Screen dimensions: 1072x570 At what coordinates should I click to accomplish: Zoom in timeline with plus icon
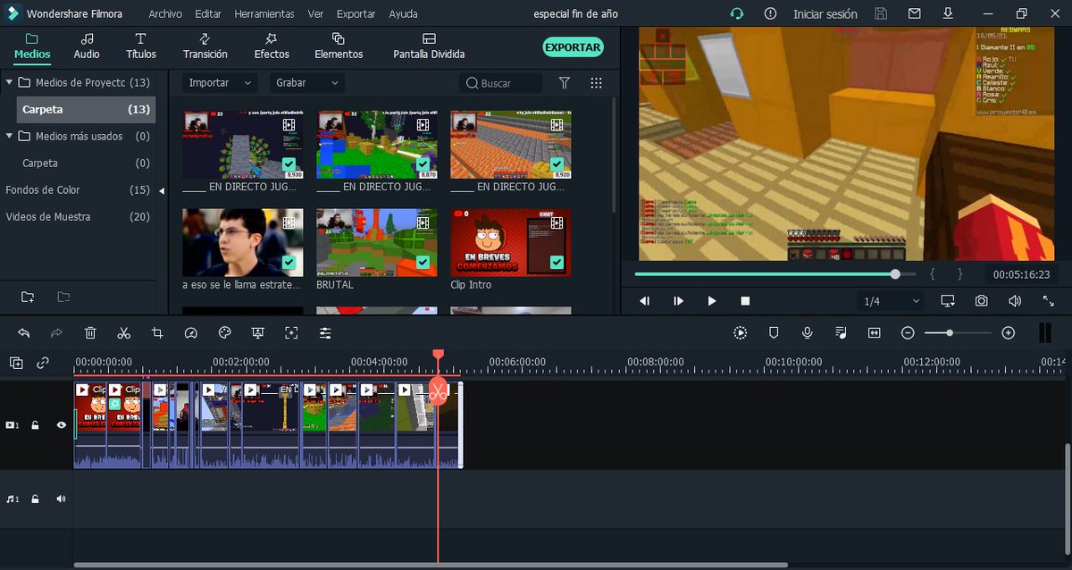[1009, 332]
